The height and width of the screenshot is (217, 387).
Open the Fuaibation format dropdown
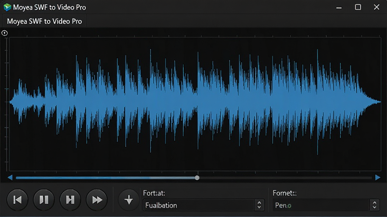pos(204,205)
